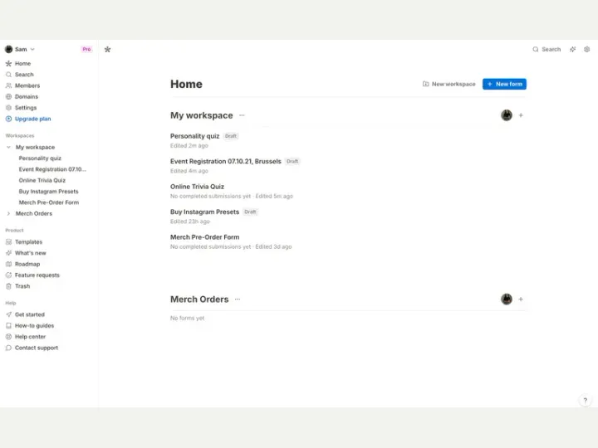The width and height of the screenshot is (598, 448).
Task: Click Upgrade plan link
Action: (32, 119)
